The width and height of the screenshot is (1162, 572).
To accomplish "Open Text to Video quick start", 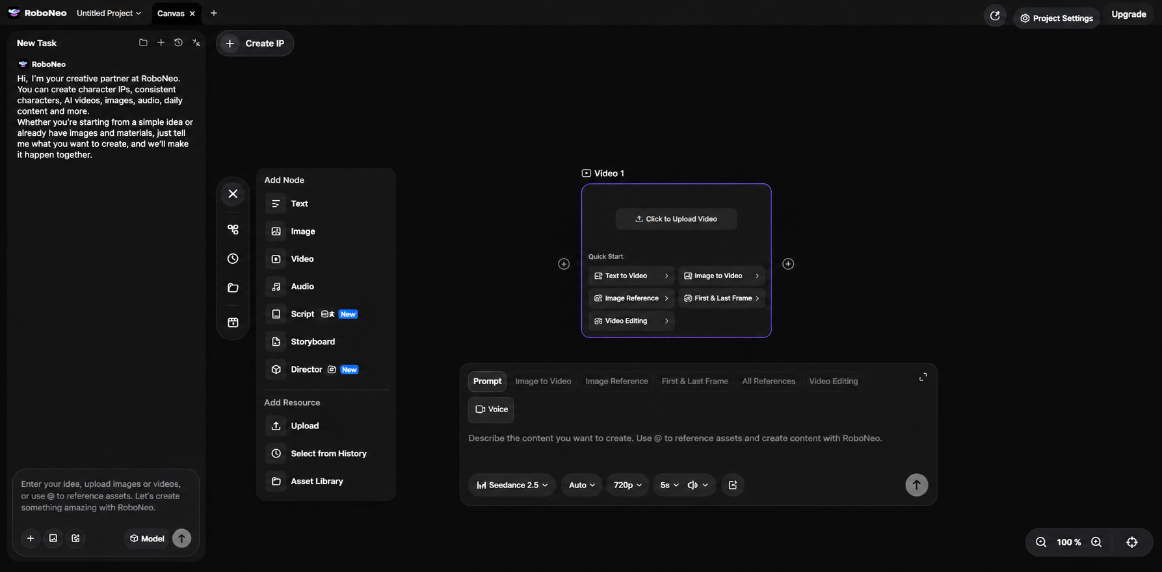I will pos(631,276).
